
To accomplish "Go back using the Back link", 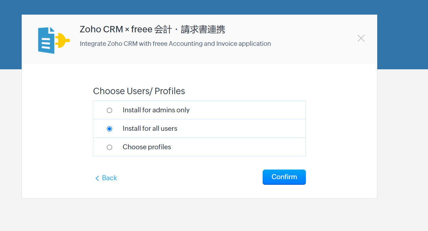I will point(109,178).
